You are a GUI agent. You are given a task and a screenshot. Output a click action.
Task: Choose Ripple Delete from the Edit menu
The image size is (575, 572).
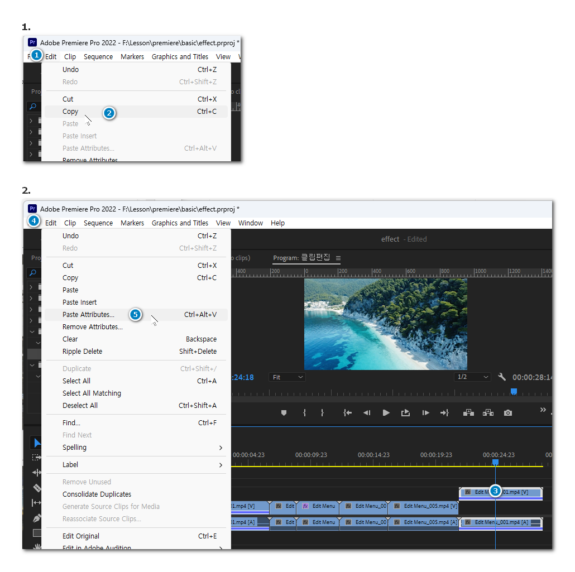[83, 352]
